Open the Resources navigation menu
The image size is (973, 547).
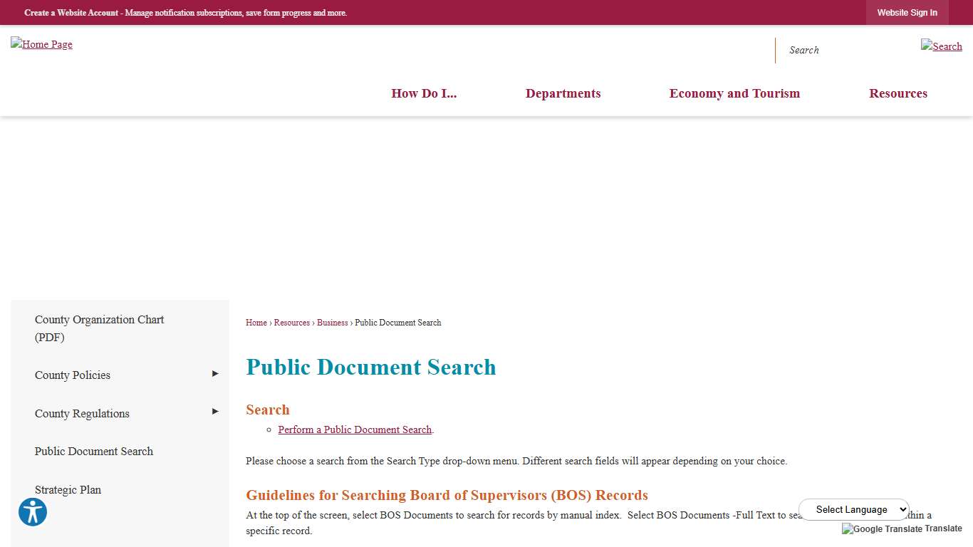tap(898, 93)
